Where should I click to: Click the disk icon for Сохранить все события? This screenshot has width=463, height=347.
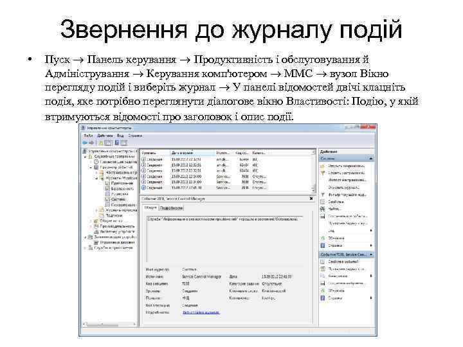coord(323,217)
